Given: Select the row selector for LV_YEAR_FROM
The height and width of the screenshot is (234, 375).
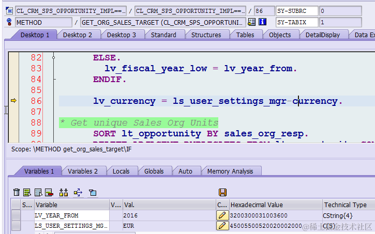Looking at the screenshot, I should [16, 215].
